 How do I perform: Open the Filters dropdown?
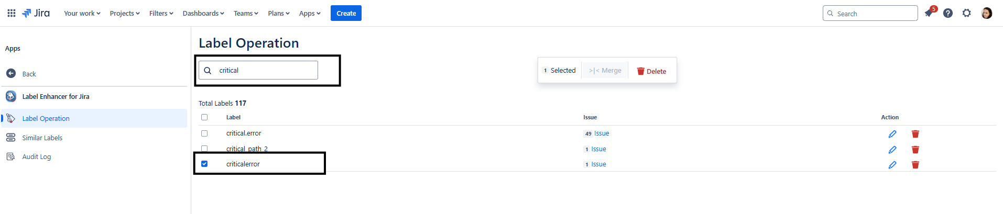point(161,13)
